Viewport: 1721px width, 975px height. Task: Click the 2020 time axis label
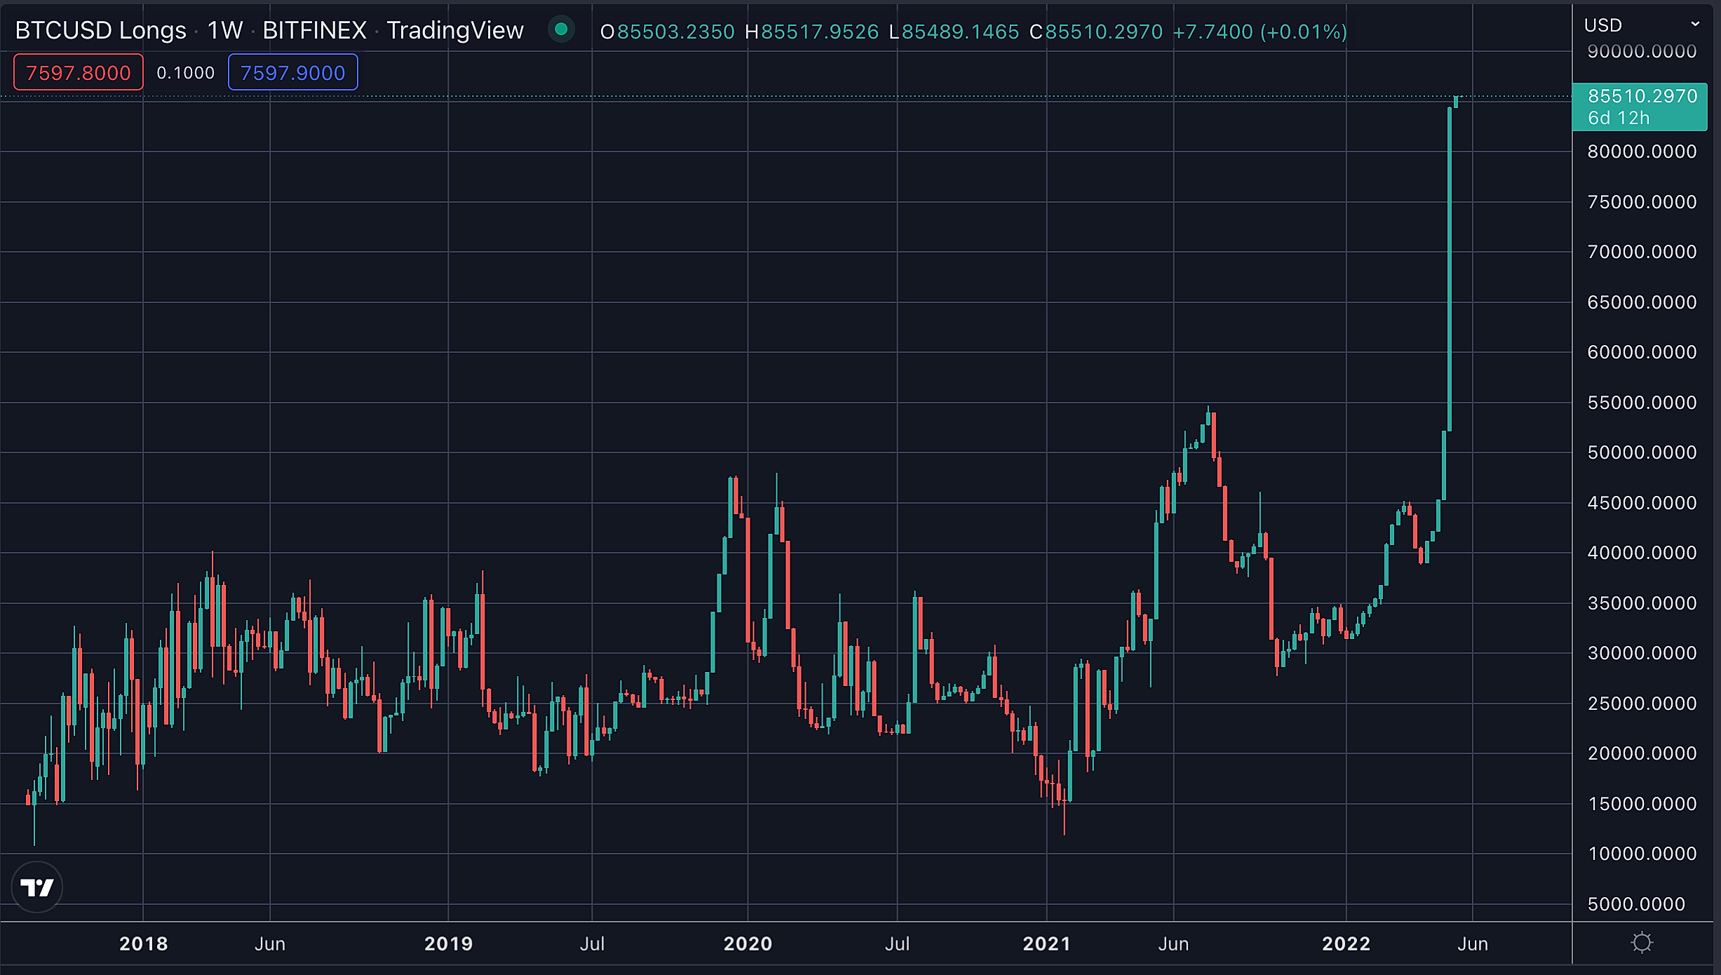point(748,943)
